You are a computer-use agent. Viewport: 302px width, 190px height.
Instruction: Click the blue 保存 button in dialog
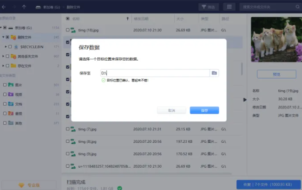point(204,110)
